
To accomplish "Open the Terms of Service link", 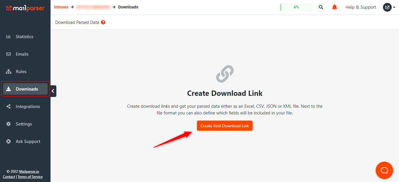I will [30, 177].
